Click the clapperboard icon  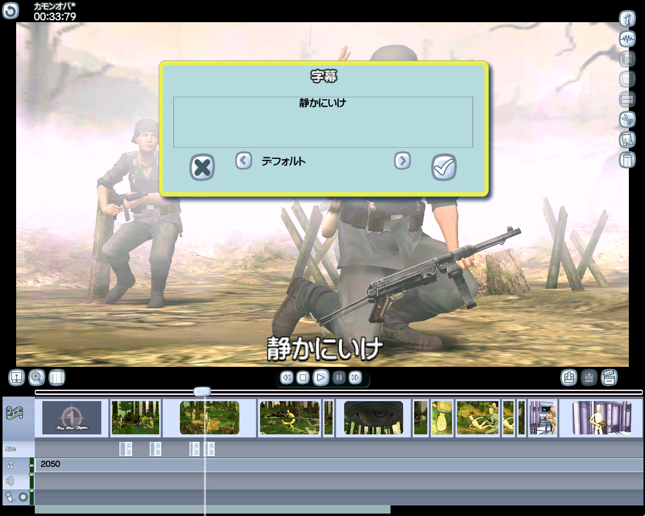pos(609,377)
